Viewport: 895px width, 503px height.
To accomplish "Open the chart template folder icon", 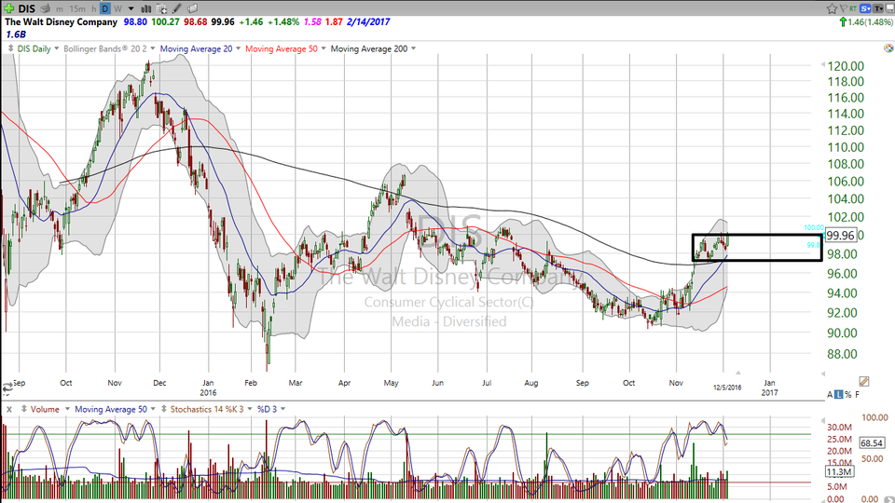I will click(192, 8).
